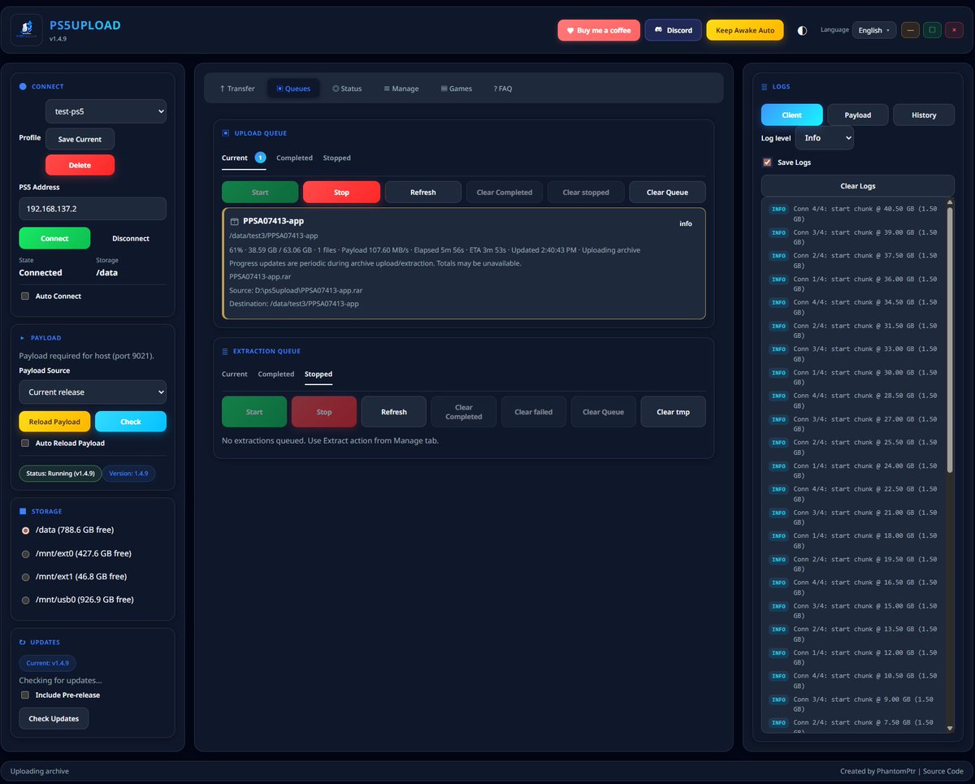
Task: Click the info button on PPSA07413-app
Action: 686,223
